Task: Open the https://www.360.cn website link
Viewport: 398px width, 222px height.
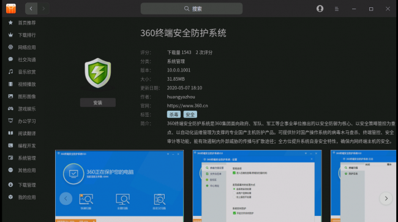Action: (x=187, y=106)
